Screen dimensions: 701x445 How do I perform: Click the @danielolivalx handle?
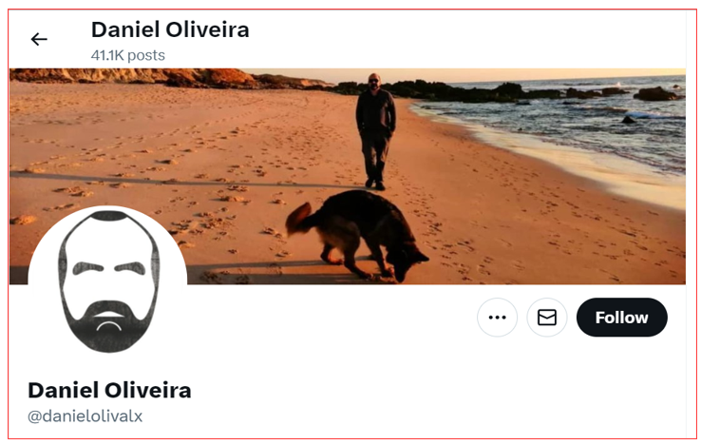[x=85, y=416]
